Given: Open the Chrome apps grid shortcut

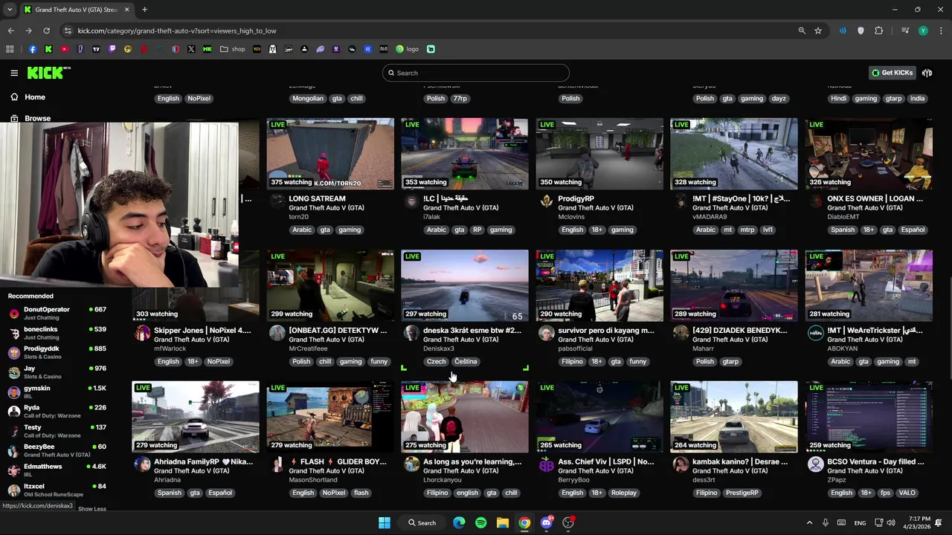Looking at the screenshot, I should (10, 49).
